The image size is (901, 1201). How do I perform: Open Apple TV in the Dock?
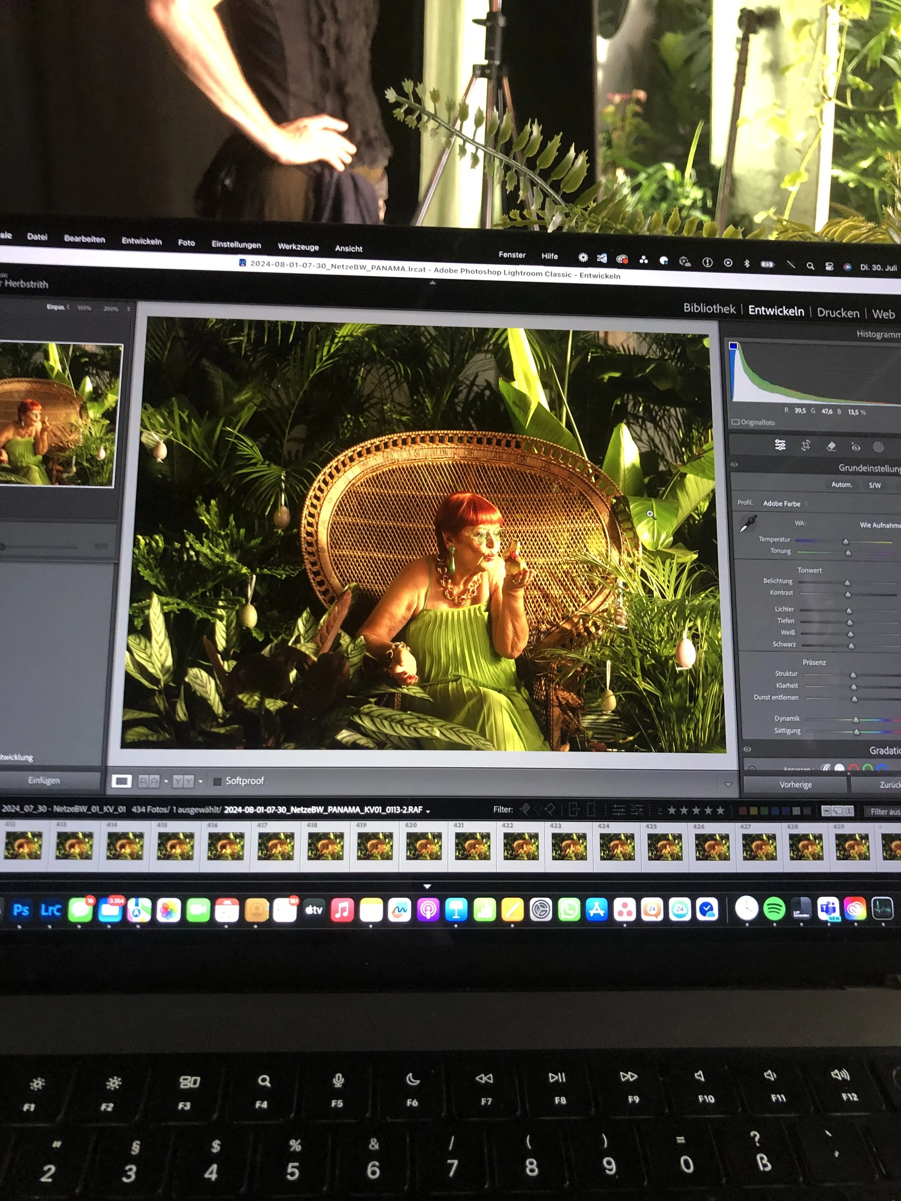[314, 910]
